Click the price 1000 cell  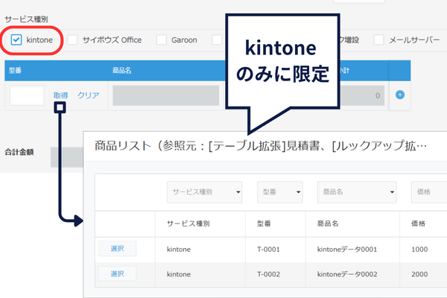point(419,250)
